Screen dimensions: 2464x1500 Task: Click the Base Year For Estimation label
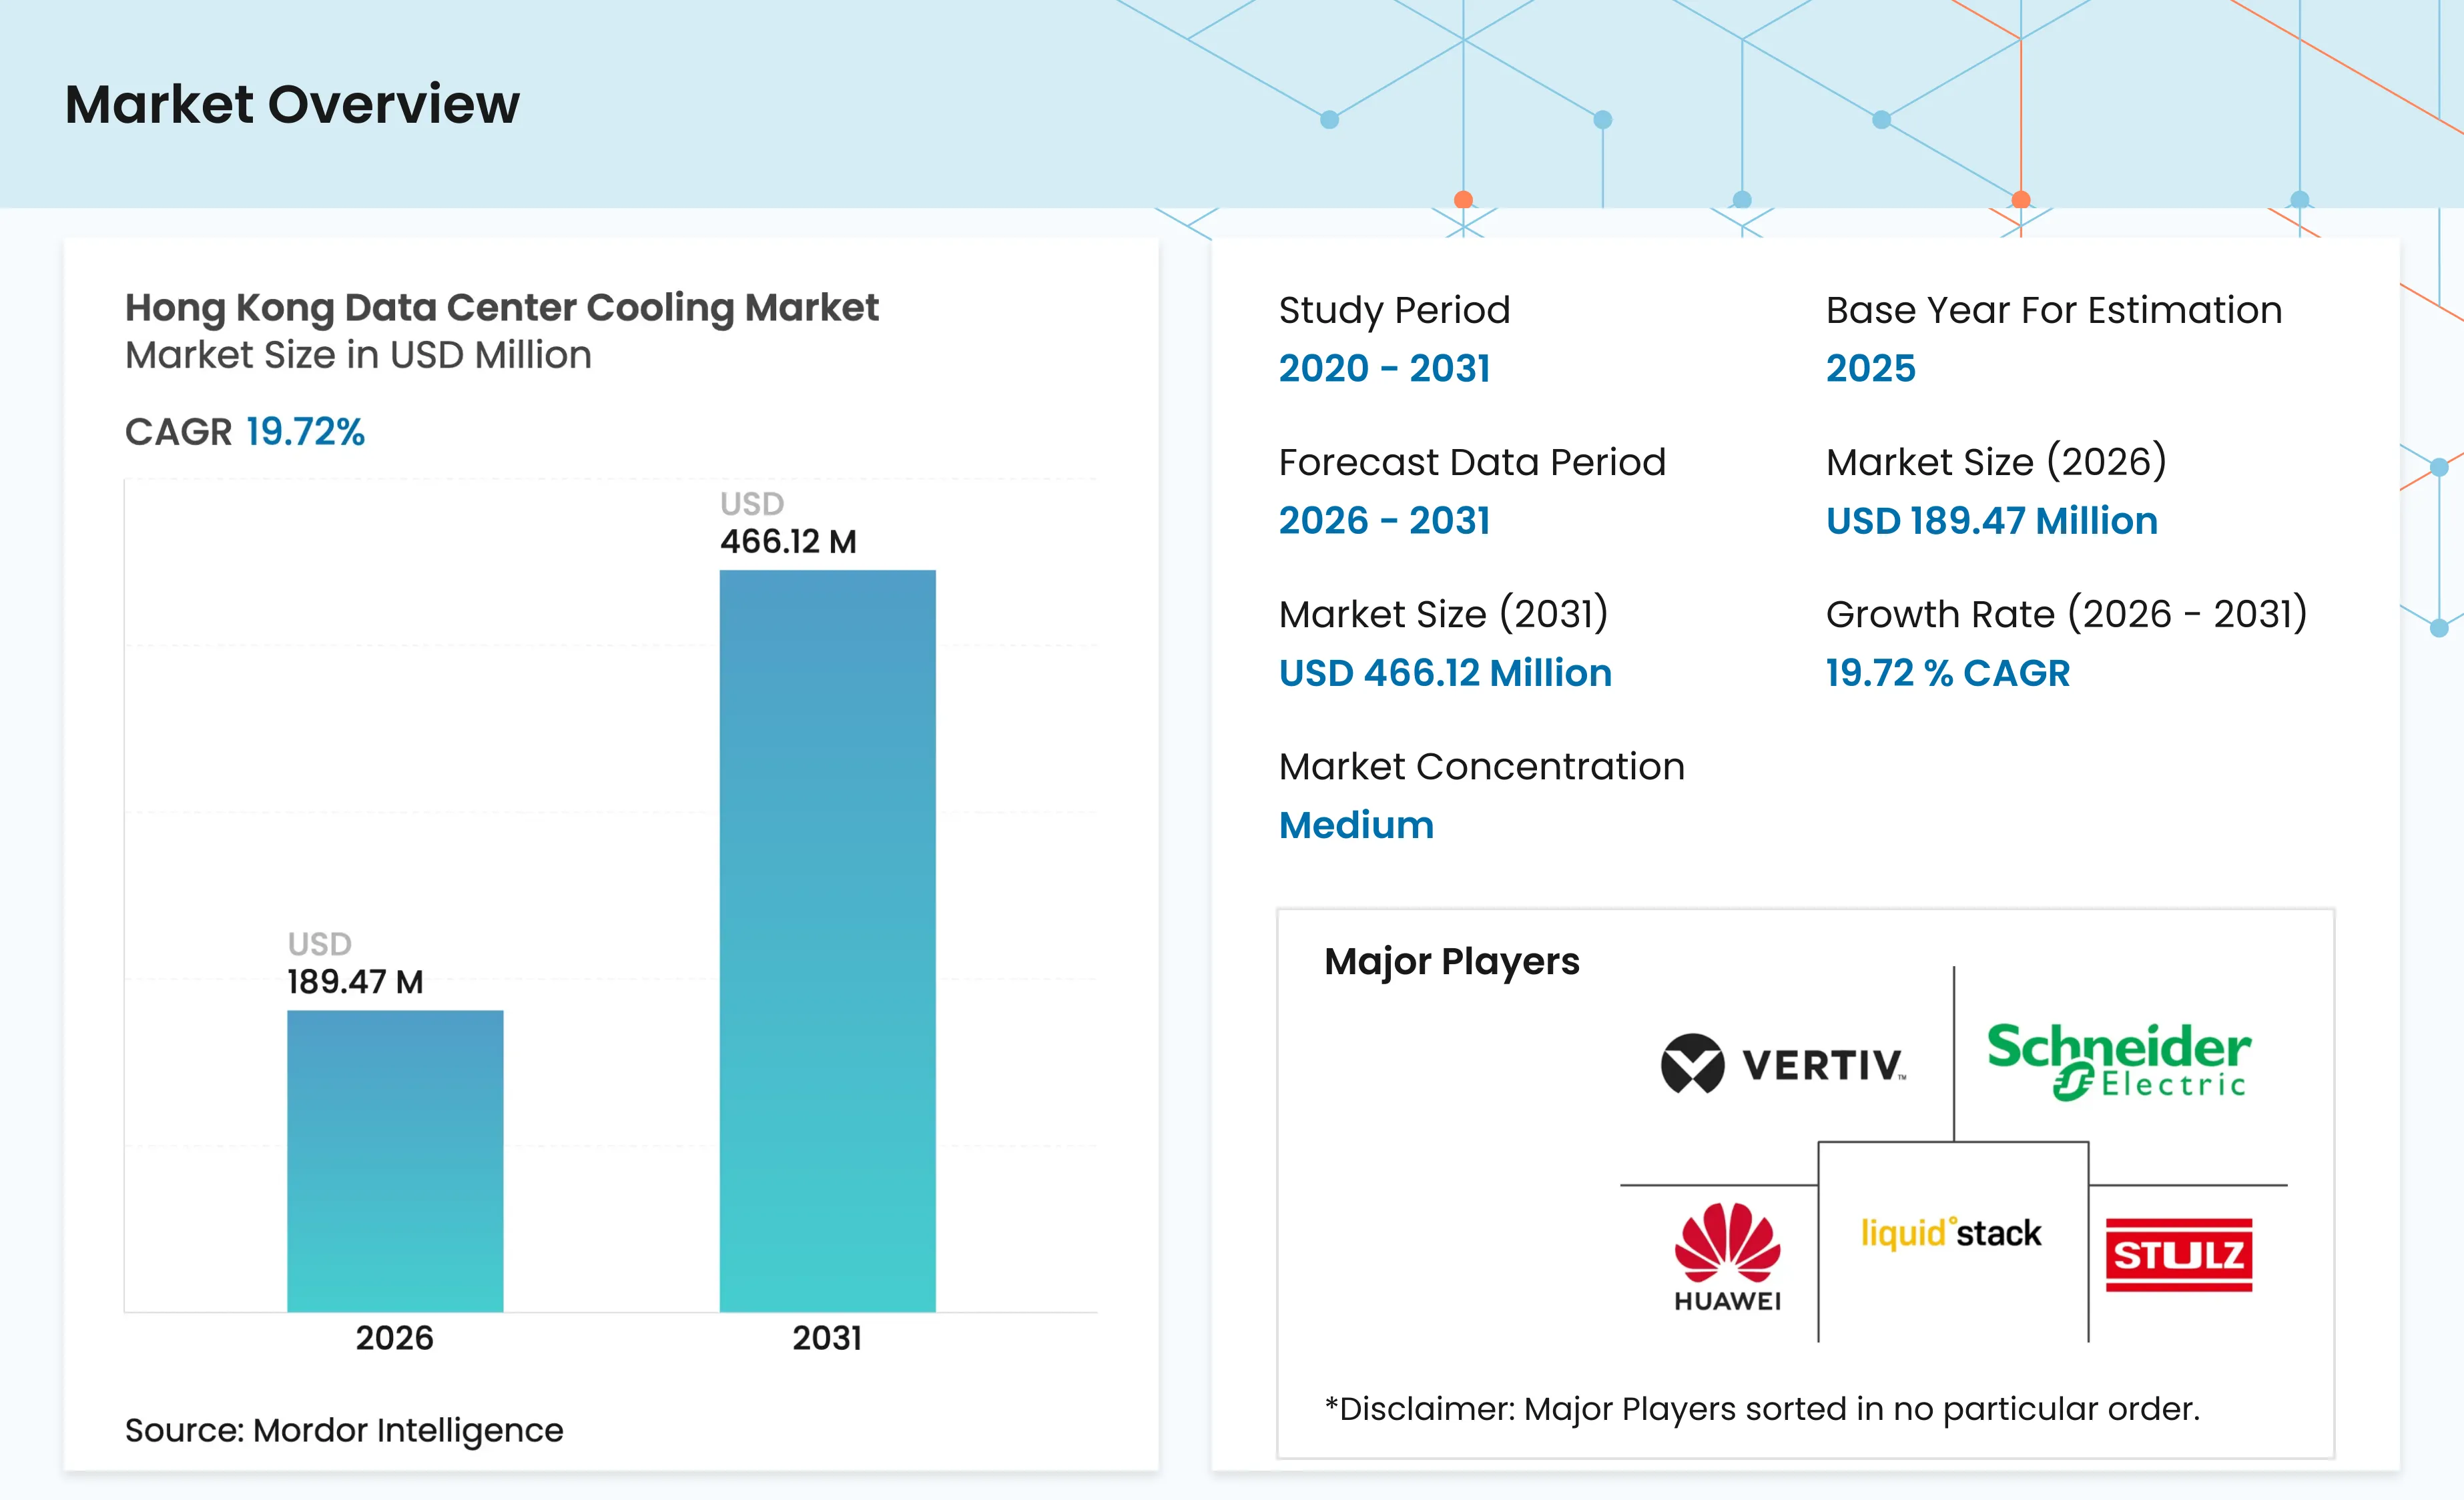2054,310
